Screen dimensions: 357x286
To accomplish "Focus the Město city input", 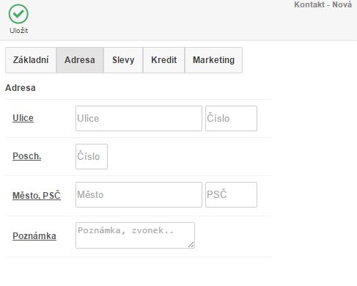I will [x=139, y=194].
